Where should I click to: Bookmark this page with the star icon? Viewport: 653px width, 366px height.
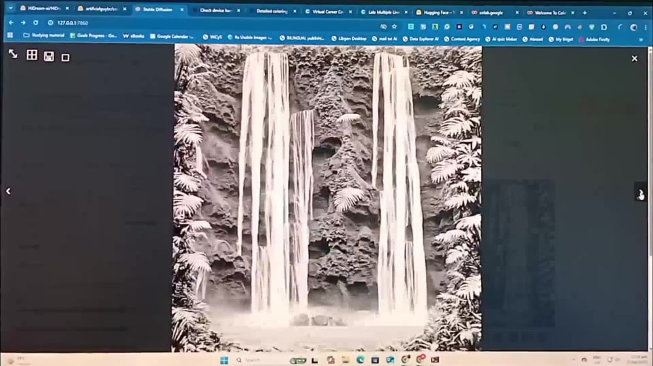point(394,27)
